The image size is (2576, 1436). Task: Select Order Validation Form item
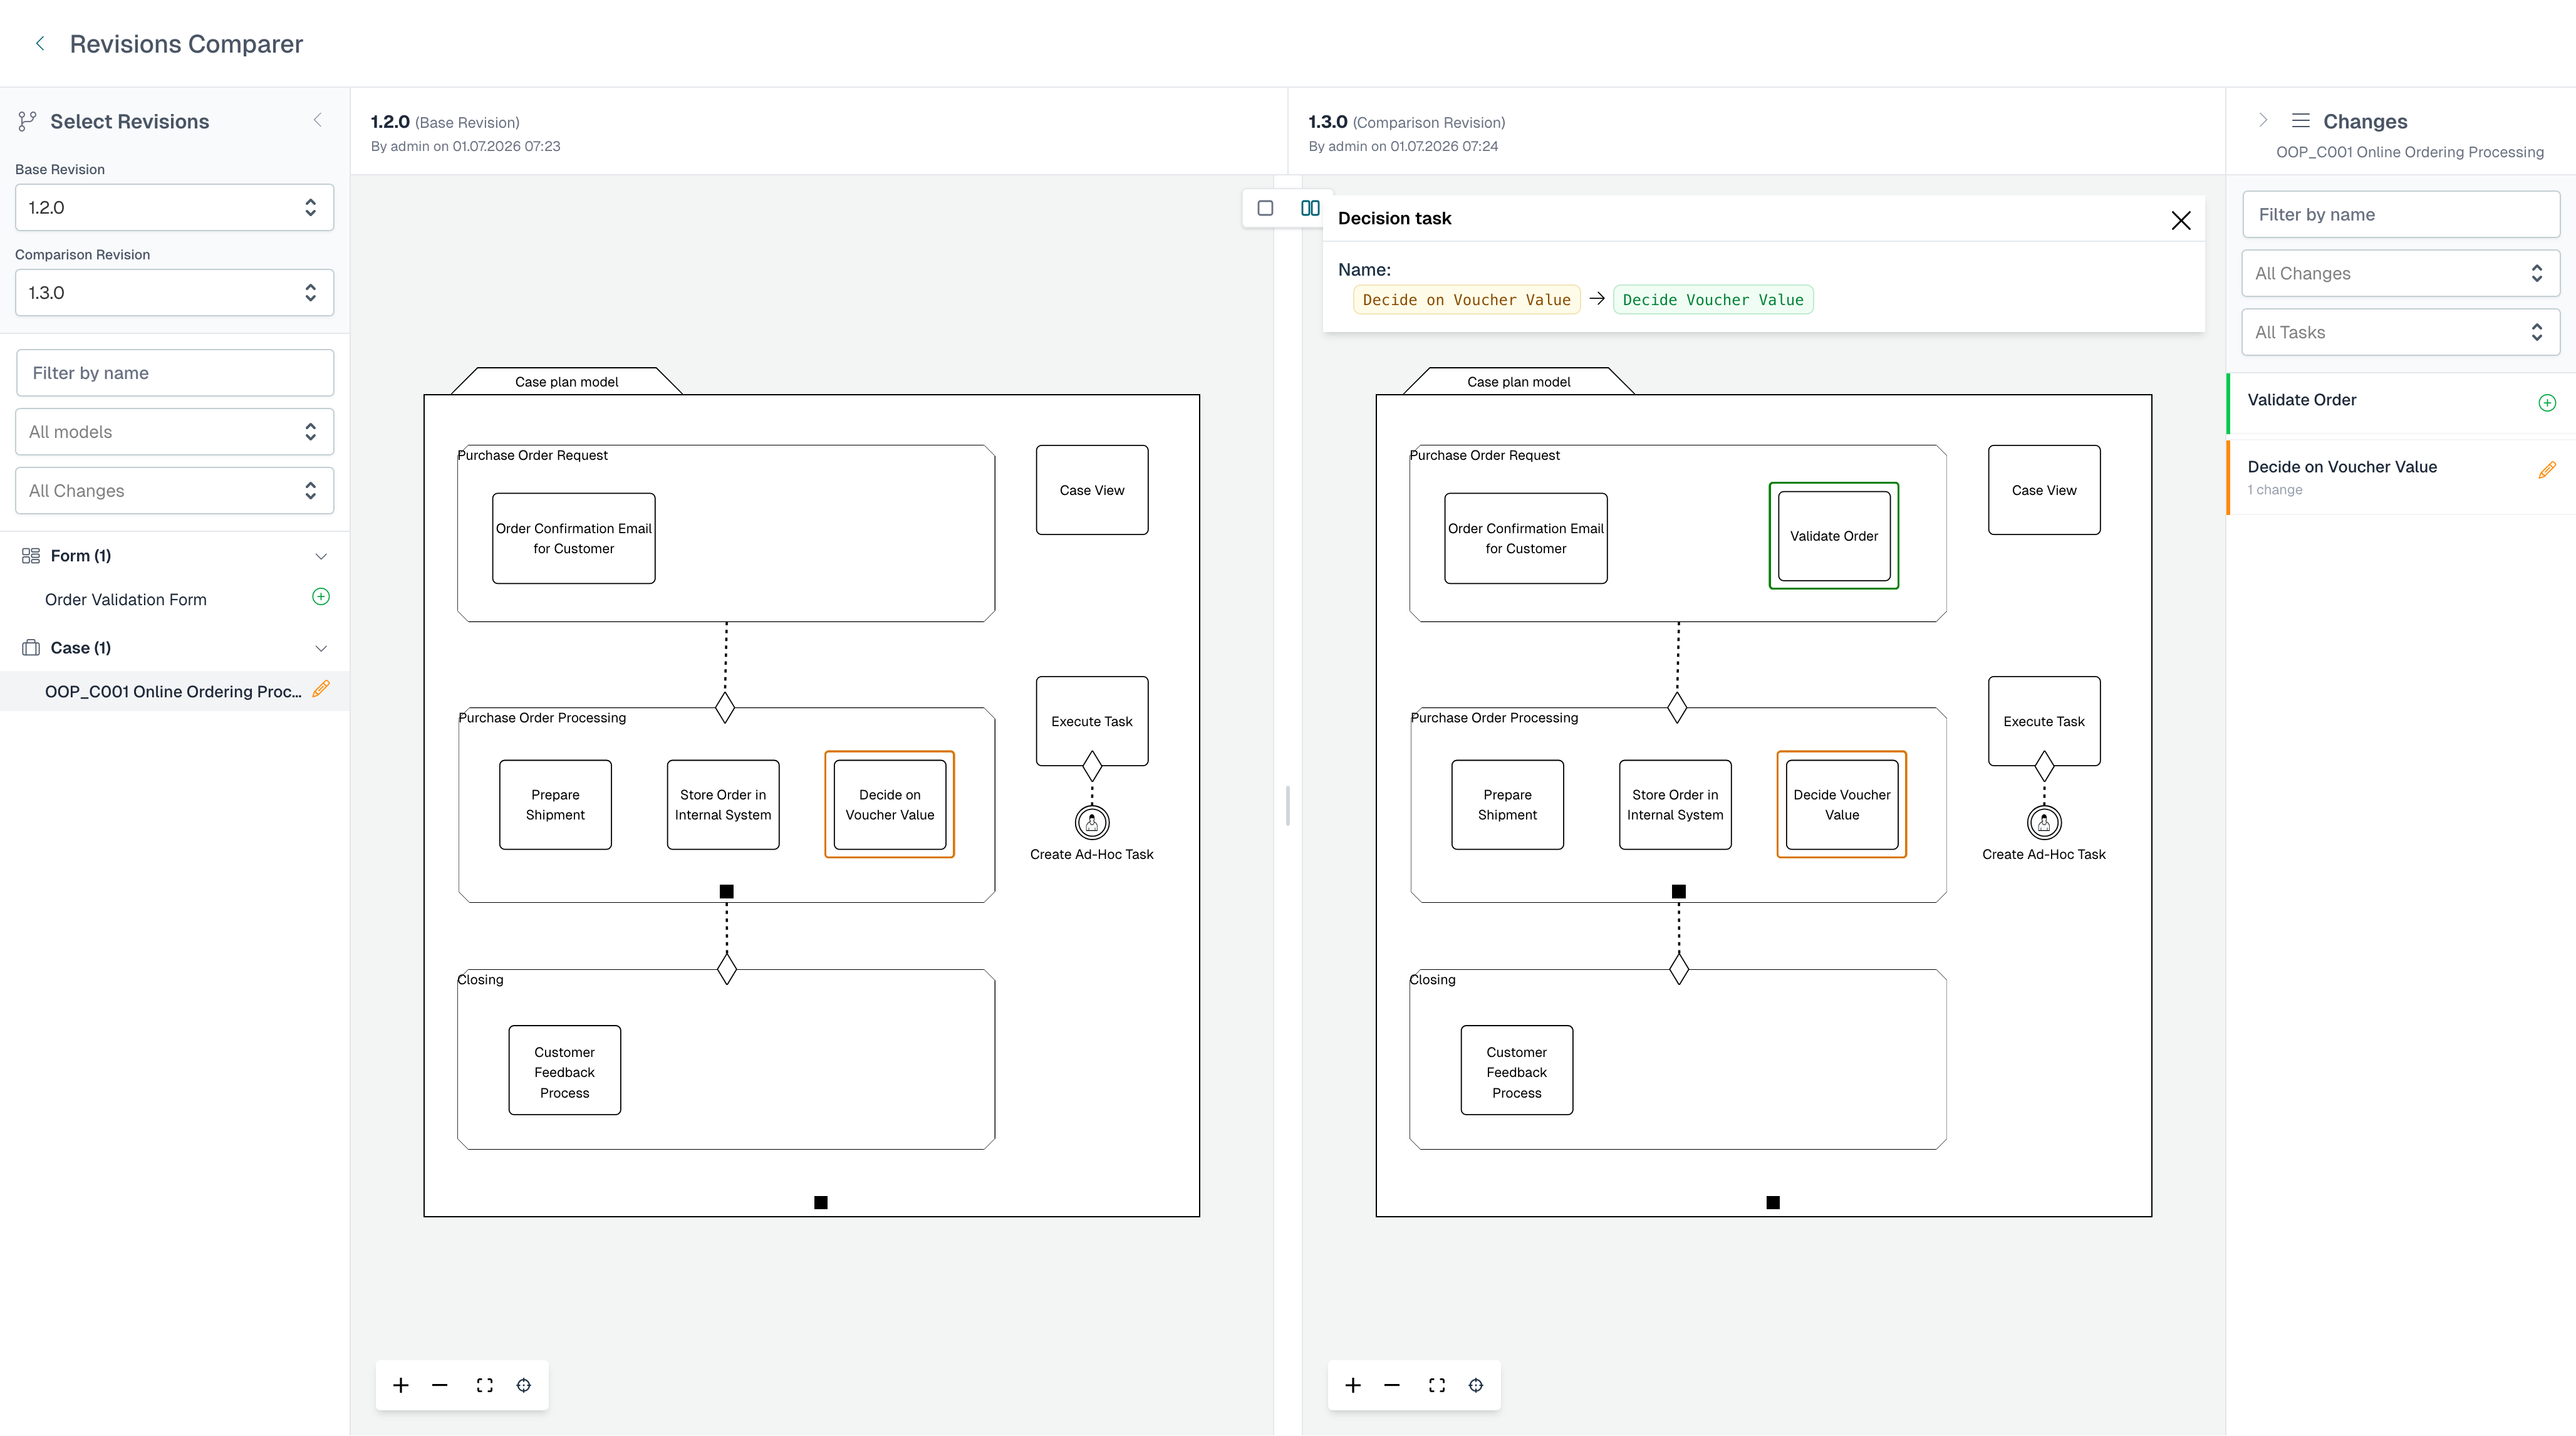pyautogui.click(x=174, y=599)
